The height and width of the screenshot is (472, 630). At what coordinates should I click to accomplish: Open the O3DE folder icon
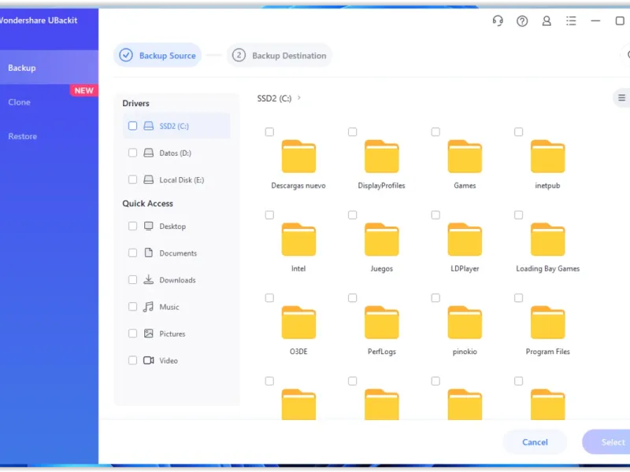298,323
